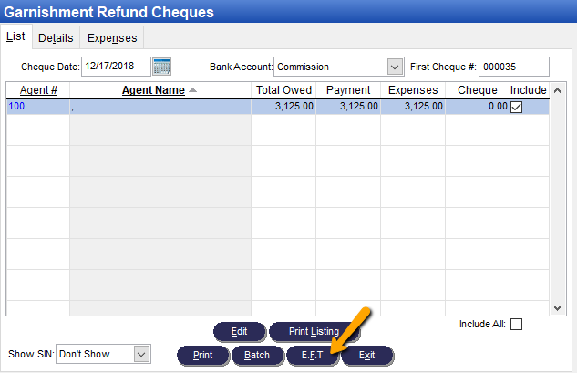Click the Cheque amount 0.00 cell

(478, 107)
